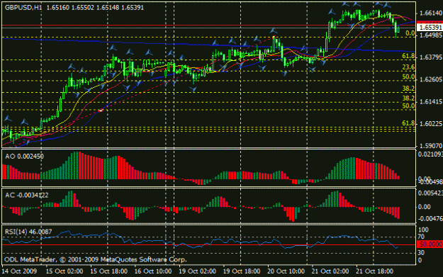Screen dimensions: 443x277
Task: Click the 19 Oct 02:00 time label
Action: [x=197, y=271]
